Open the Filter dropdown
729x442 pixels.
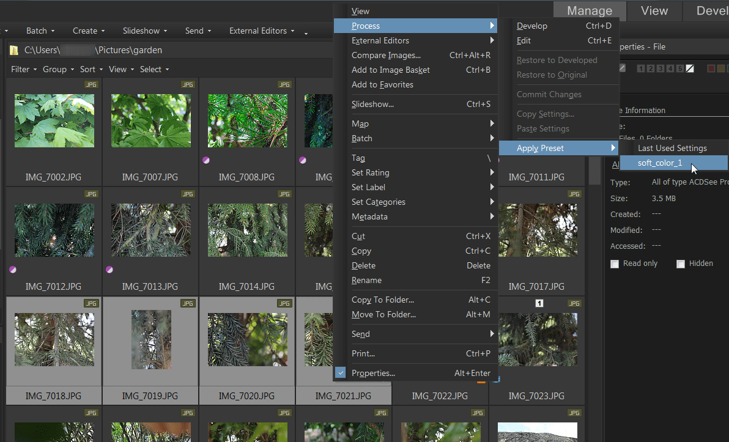coord(24,69)
